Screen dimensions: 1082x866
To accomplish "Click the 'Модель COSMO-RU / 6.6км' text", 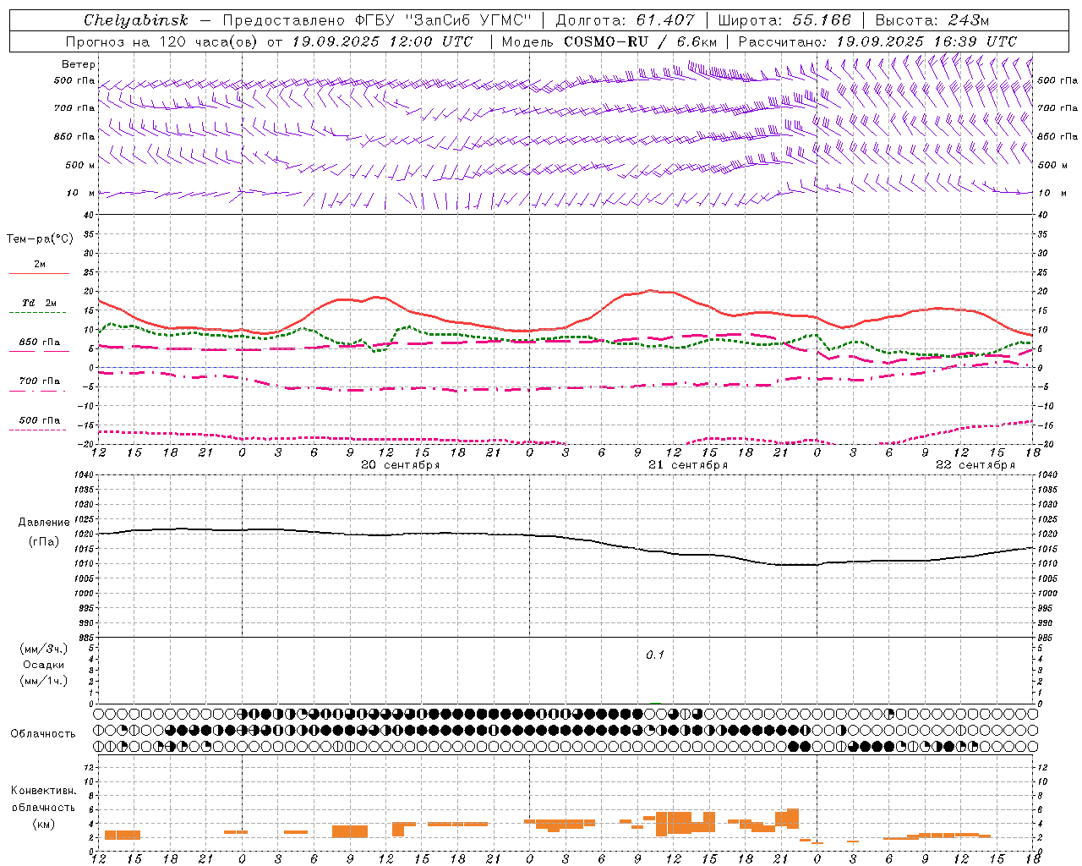I will (609, 41).
